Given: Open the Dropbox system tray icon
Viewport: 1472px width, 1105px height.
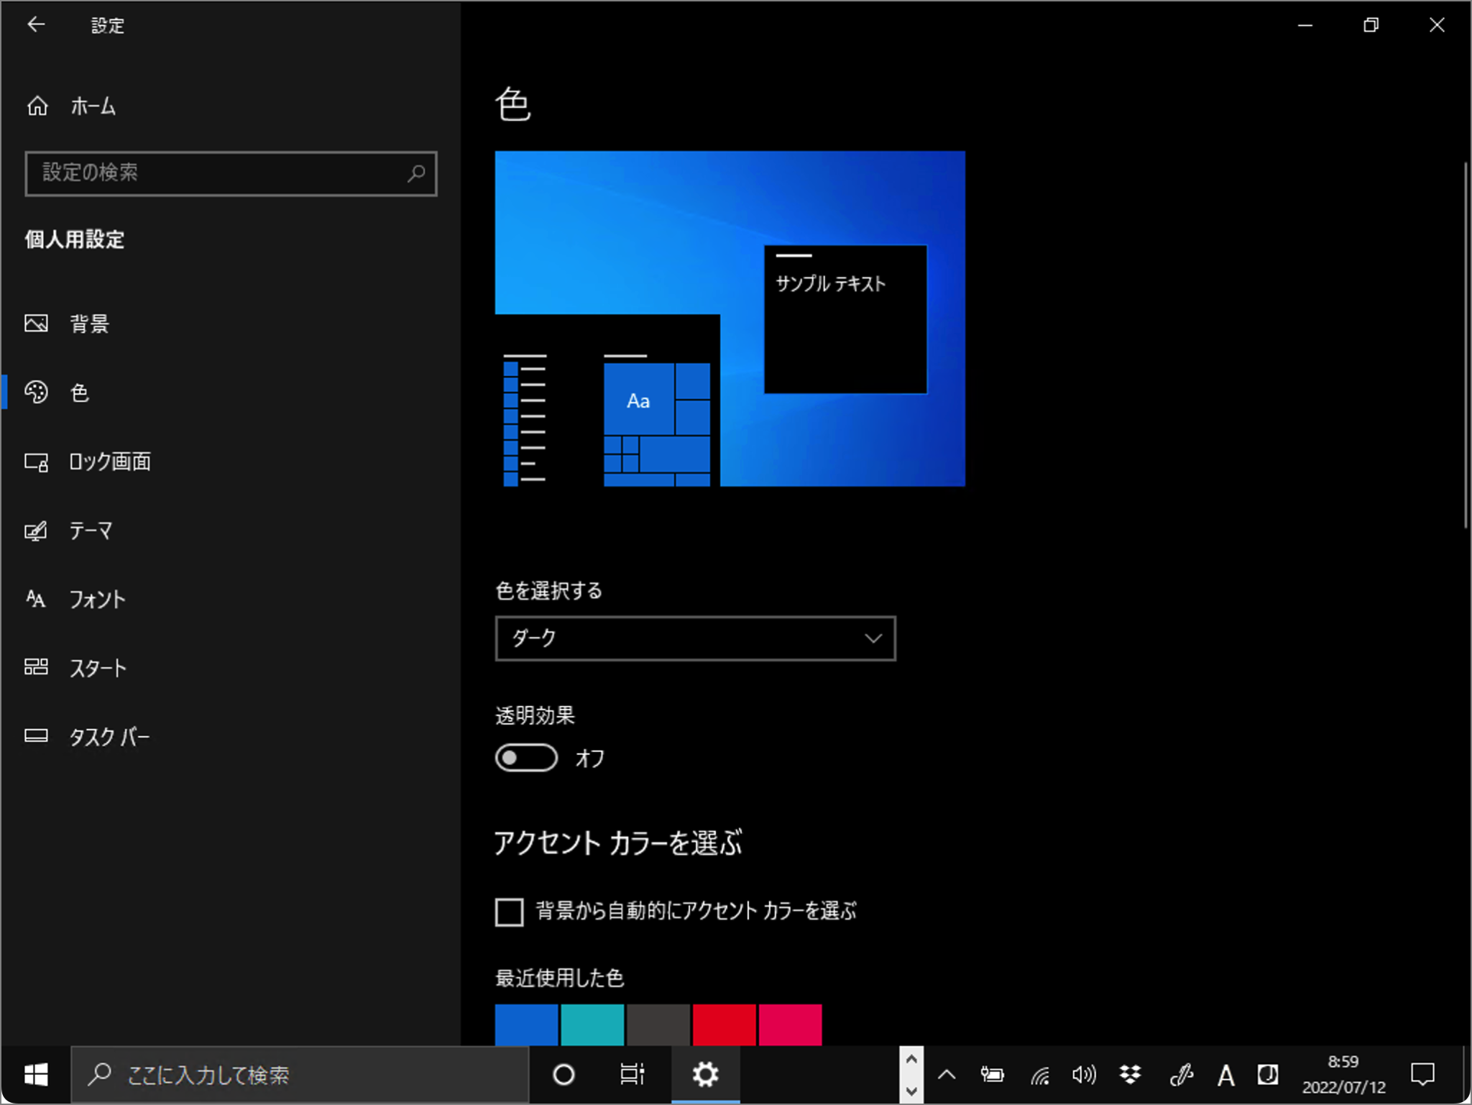Looking at the screenshot, I should click(1130, 1074).
